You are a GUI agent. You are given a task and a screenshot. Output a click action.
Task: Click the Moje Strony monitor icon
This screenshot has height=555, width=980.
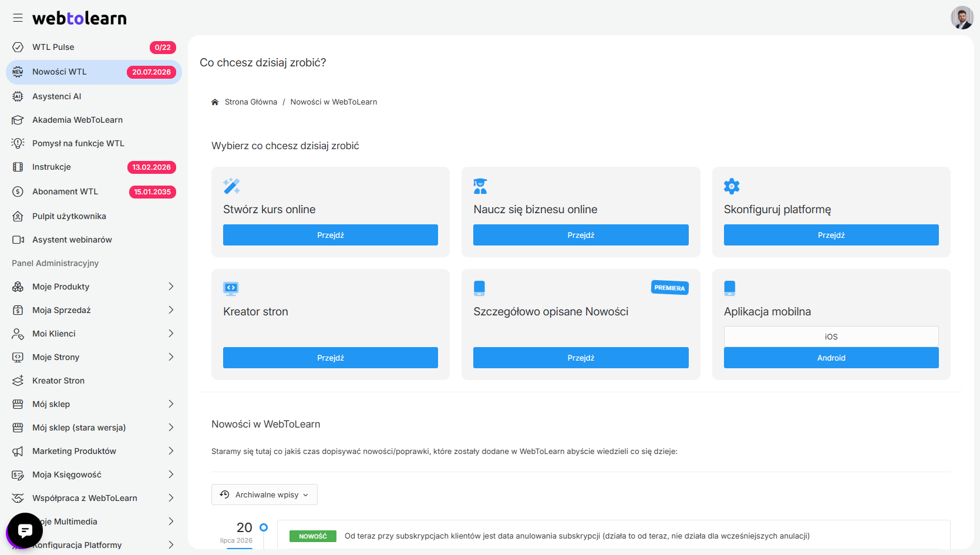18,357
